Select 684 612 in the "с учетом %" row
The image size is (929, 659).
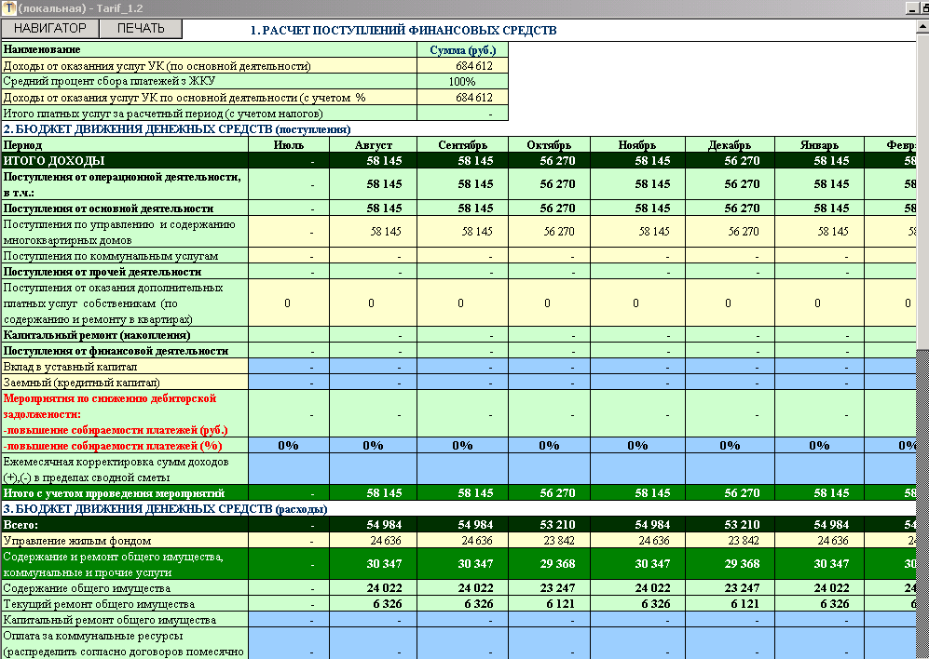pyautogui.click(x=463, y=98)
